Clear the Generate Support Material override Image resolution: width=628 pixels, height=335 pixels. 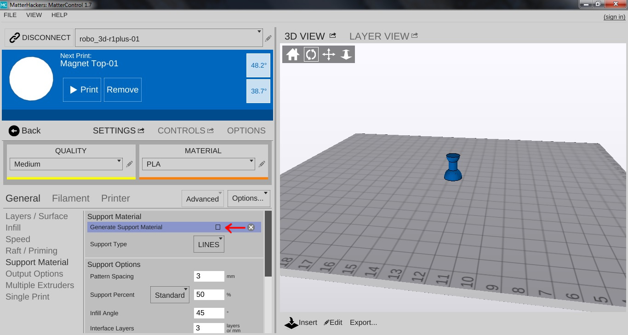(x=251, y=227)
